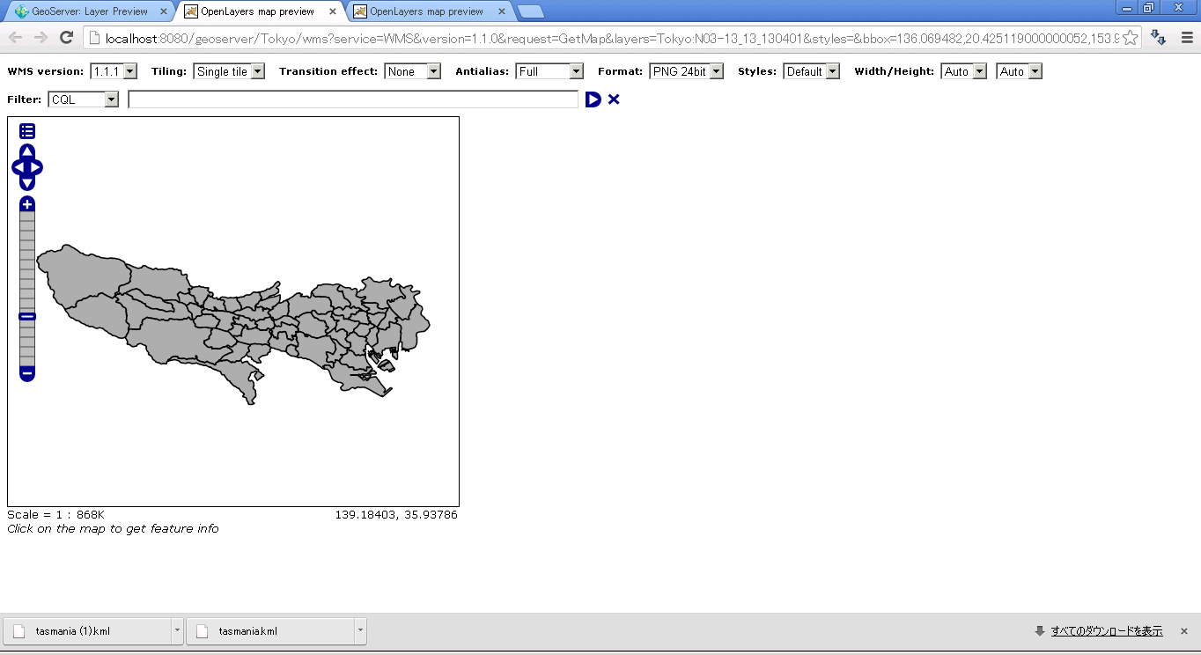The width and height of the screenshot is (1201, 655).
Task: Pan the map north with up arrow
Action: click(x=27, y=151)
